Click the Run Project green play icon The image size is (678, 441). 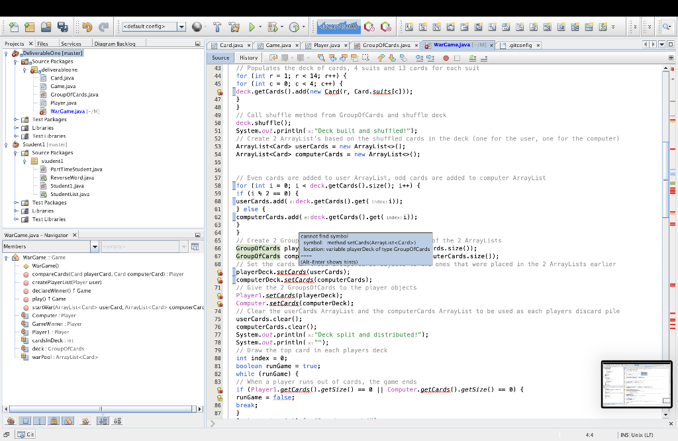pos(252,27)
